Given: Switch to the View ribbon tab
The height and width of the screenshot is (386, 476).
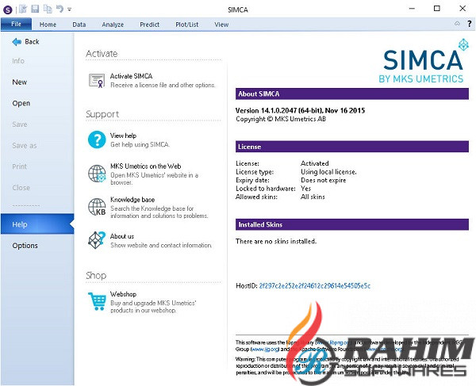Looking at the screenshot, I should (x=221, y=25).
